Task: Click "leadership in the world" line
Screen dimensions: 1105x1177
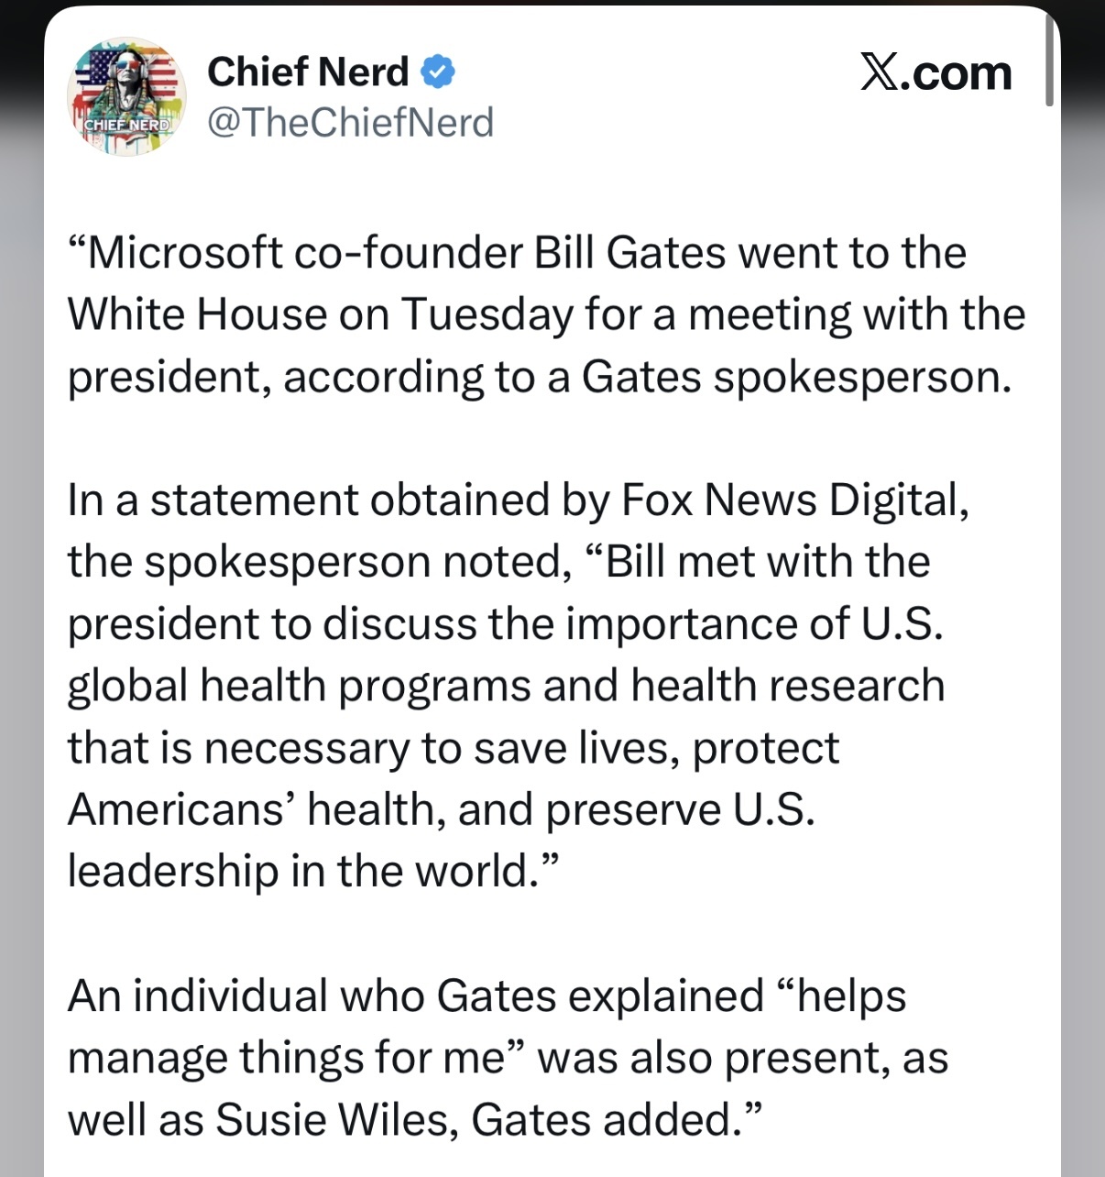Action: click(x=300, y=872)
